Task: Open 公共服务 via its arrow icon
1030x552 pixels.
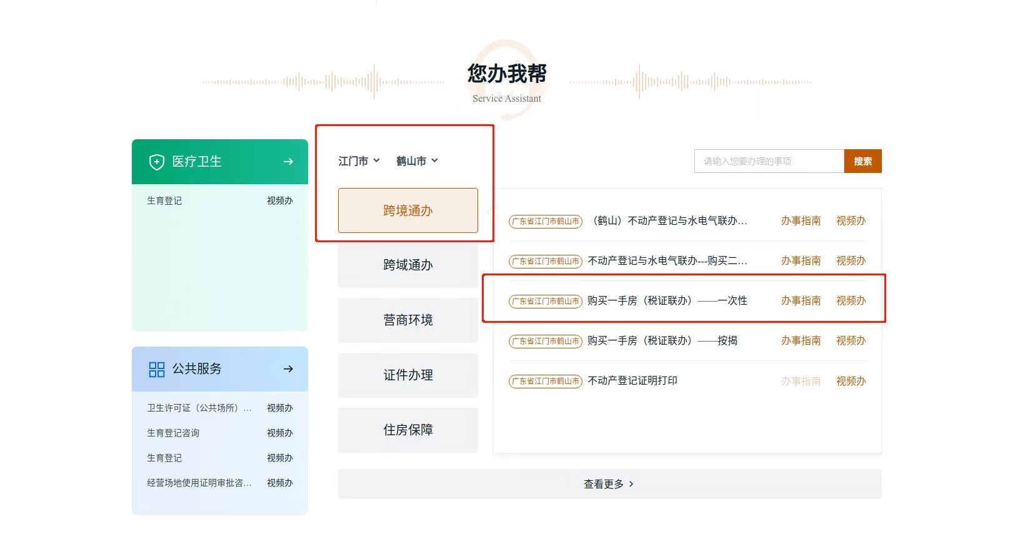Action: [x=288, y=369]
